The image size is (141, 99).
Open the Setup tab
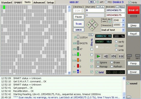click(50, 2)
